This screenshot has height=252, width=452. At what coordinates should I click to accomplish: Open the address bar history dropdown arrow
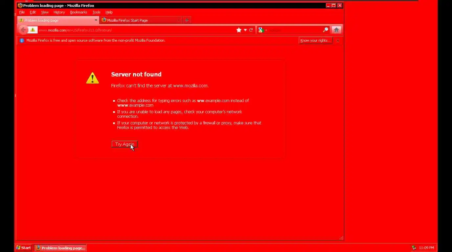coord(245,30)
